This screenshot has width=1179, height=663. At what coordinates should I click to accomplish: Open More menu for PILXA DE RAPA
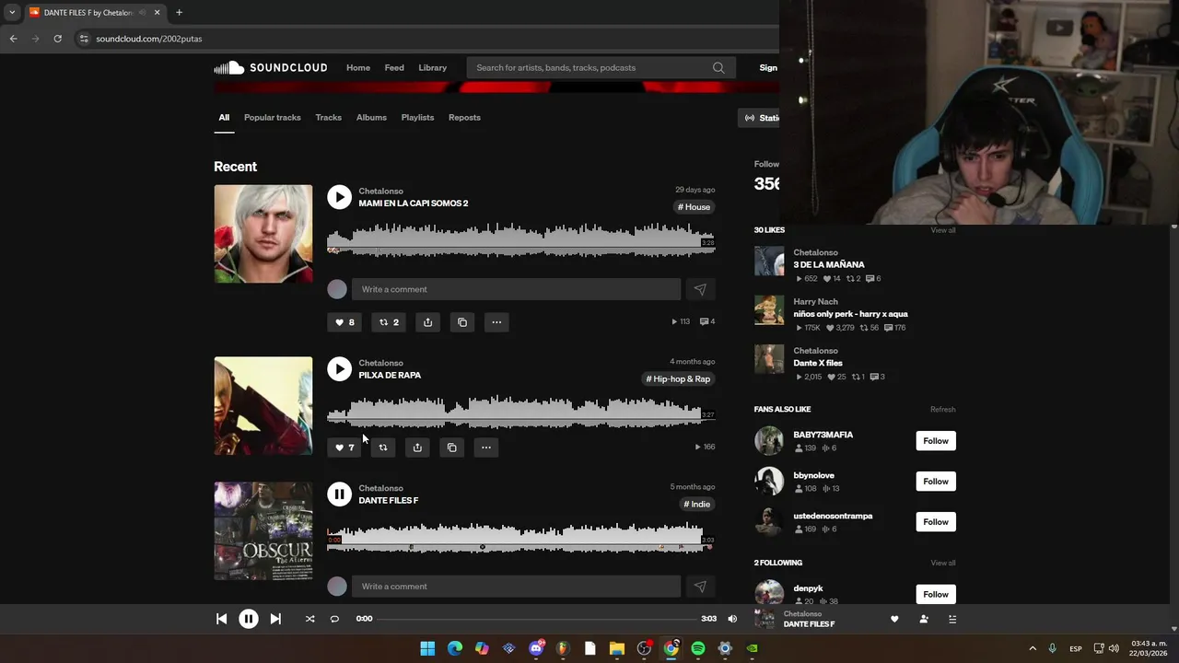click(485, 448)
